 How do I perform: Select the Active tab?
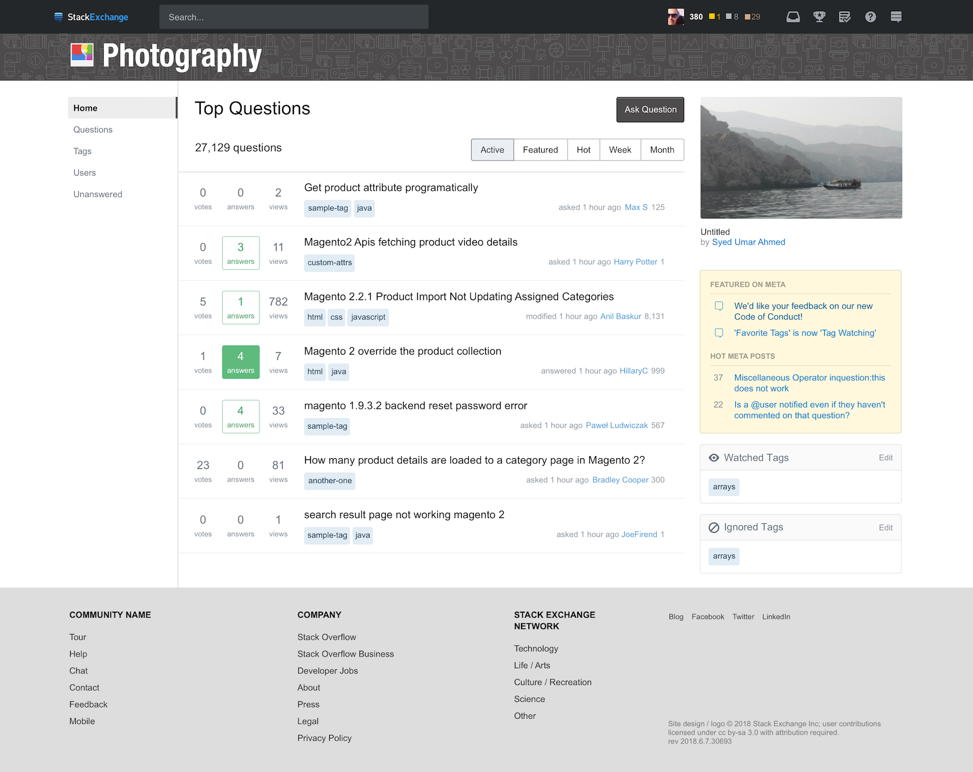click(492, 150)
